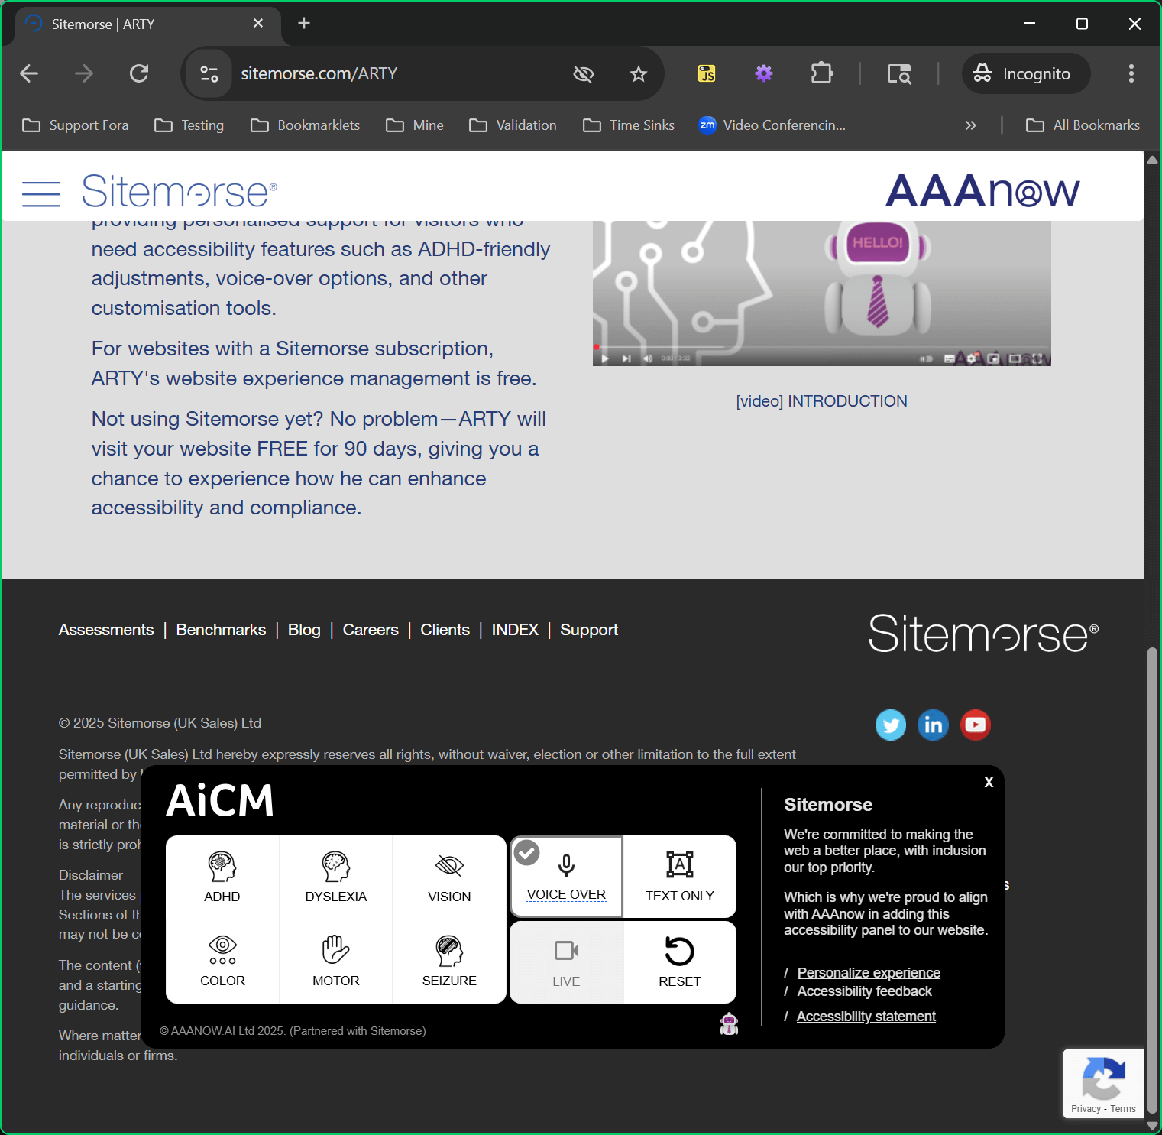Close the AiCM panel with X
The height and width of the screenshot is (1135, 1162).
(989, 782)
